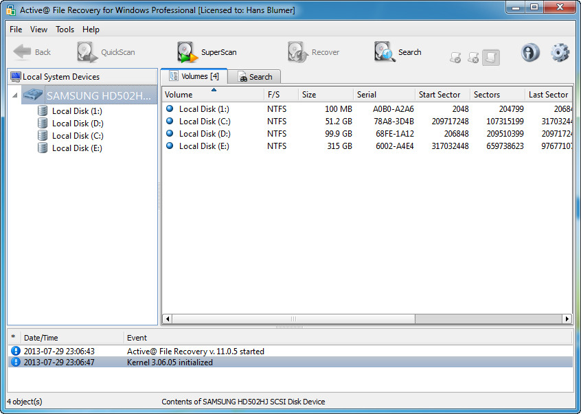Open the info (i) toolbar icon

pos(530,52)
